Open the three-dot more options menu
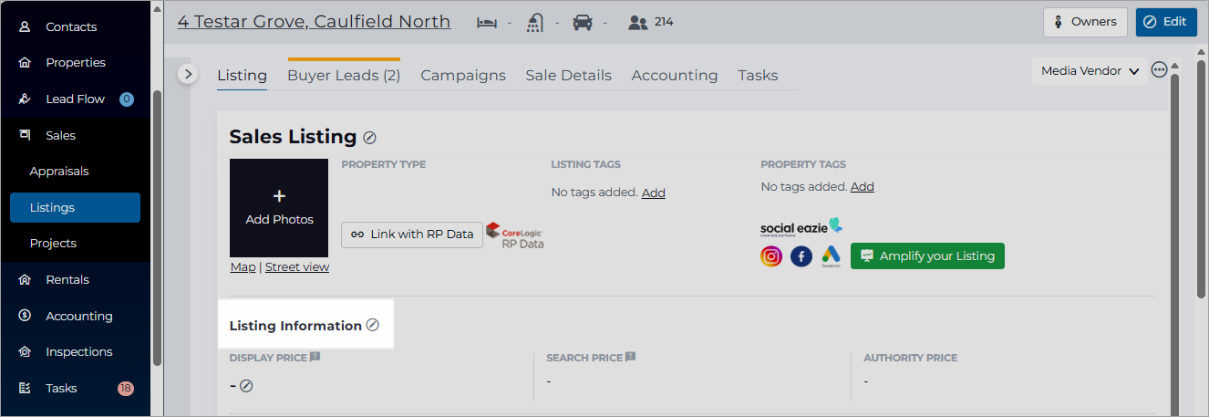Viewport: 1209px width, 417px height. click(1160, 70)
